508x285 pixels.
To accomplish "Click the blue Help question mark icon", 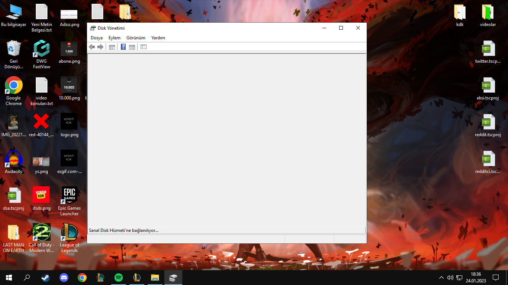I will pyautogui.click(x=123, y=47).
